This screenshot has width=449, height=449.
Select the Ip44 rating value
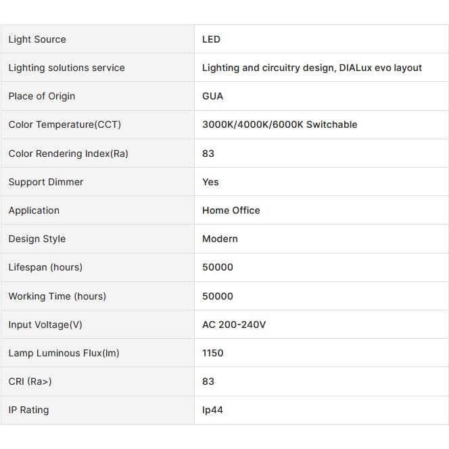(x=212, y=410)
